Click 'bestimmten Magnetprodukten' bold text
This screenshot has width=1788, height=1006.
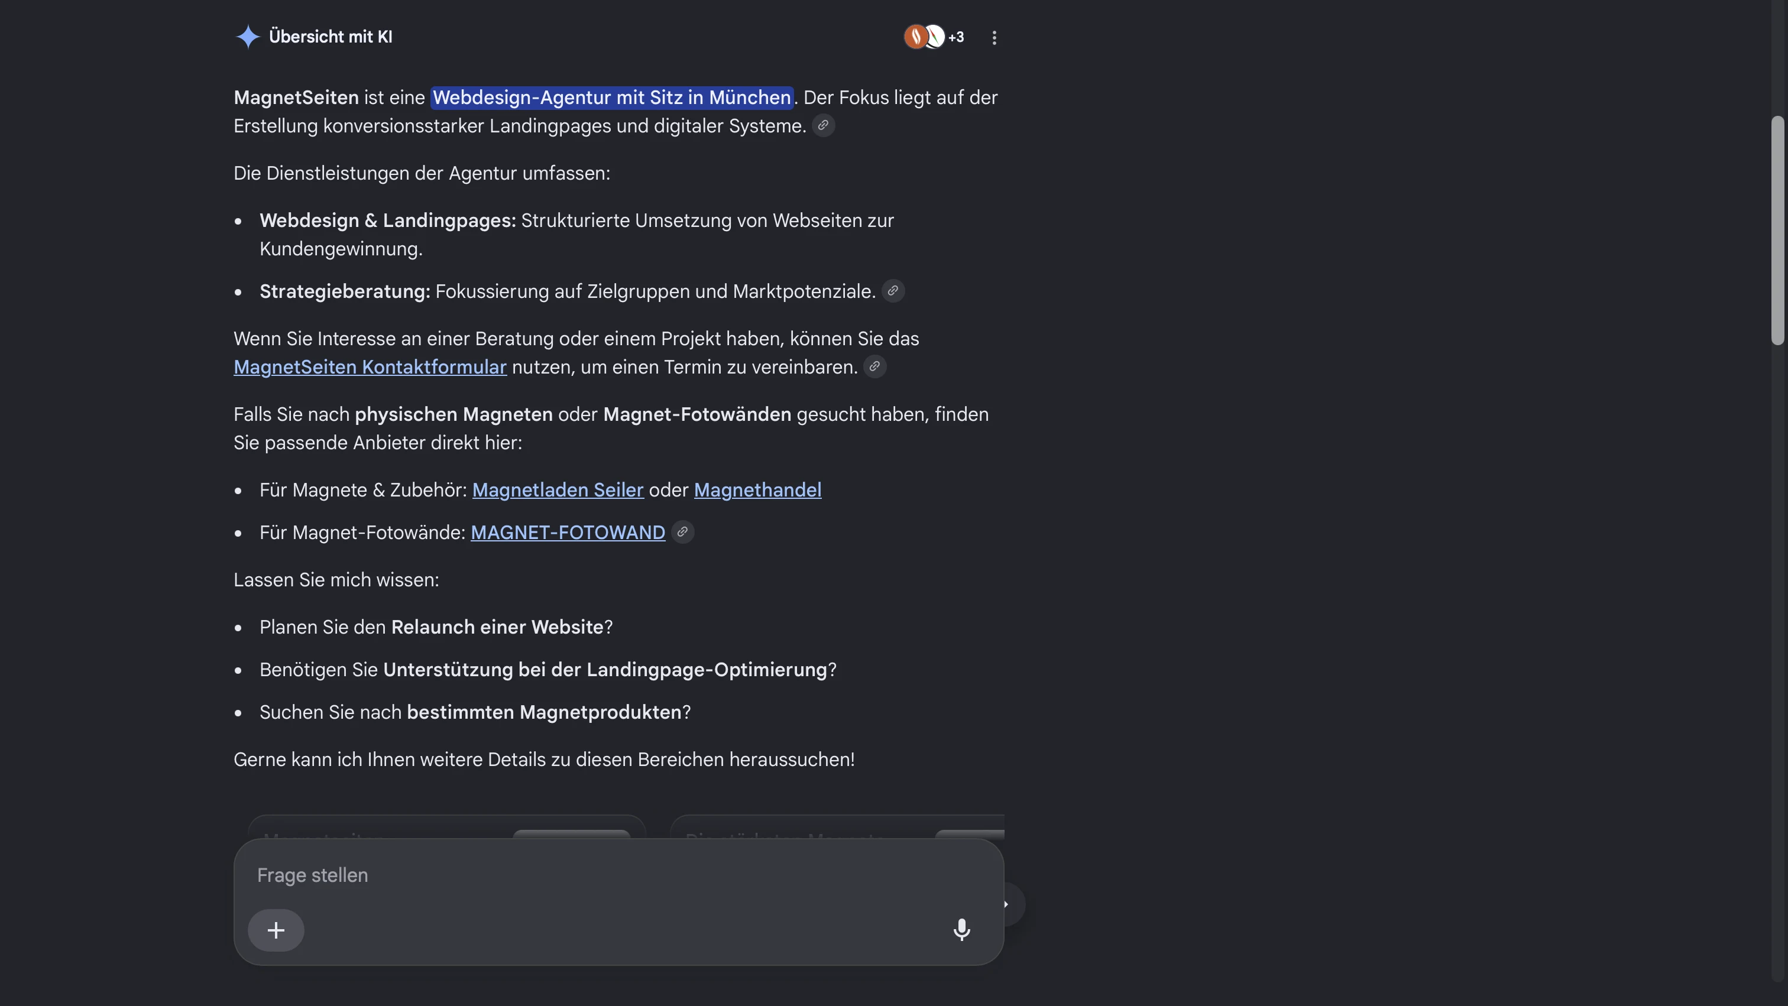544,712
